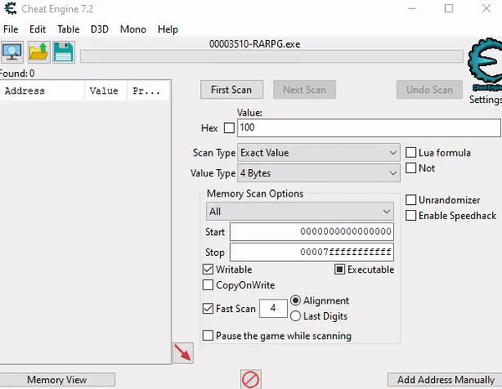Enable the Unrandomizer checkbox
Viewport: 502px width, 389px height.
411,200
